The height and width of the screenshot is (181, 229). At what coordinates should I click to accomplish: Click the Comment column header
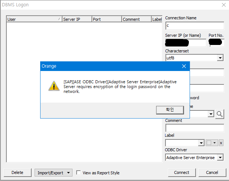coord(136,19)
